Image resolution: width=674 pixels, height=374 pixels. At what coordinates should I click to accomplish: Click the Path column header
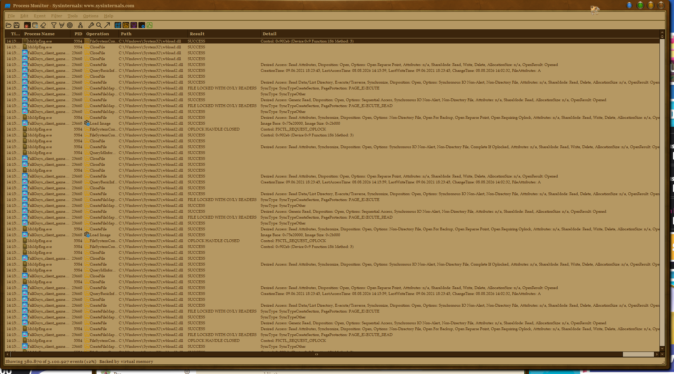(153, 34)
